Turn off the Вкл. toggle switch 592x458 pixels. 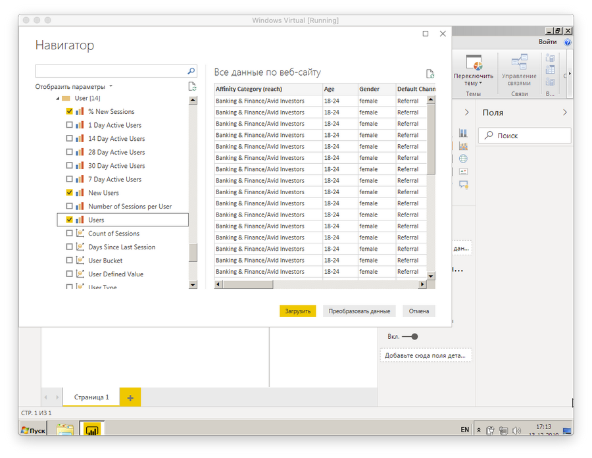410,336
